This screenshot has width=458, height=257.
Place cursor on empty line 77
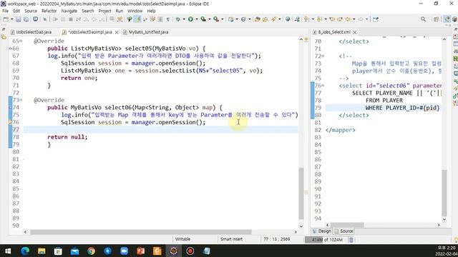[x=160, y=130]
